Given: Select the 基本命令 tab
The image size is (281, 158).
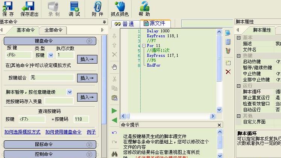Looking at the screenshot, I should point(26,30).
